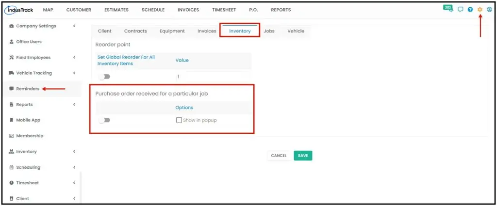Open P.O. in top navigation

[x=253, y=10]
